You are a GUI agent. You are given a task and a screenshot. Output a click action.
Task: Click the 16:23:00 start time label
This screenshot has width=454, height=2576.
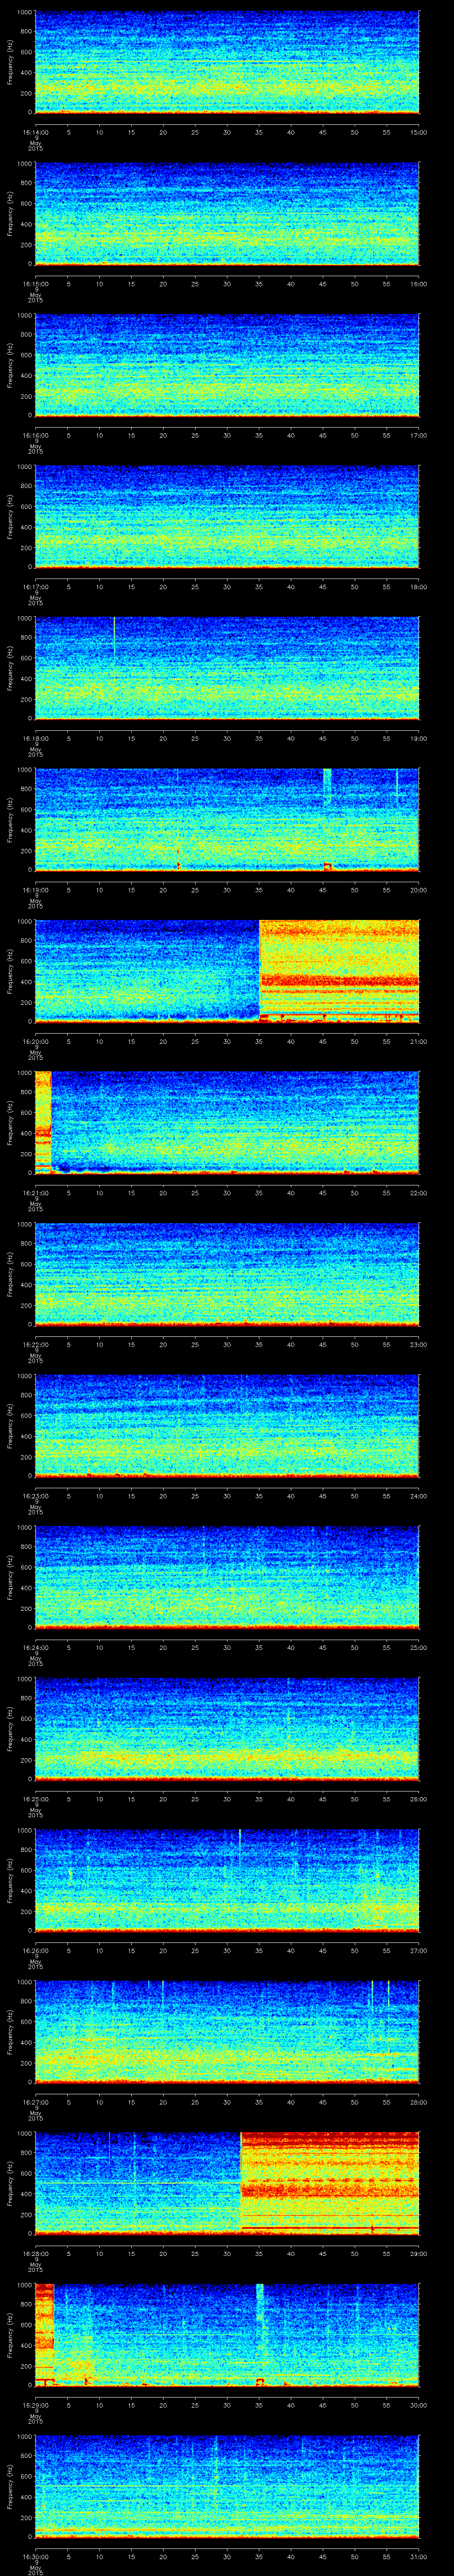coord(35,1495)
